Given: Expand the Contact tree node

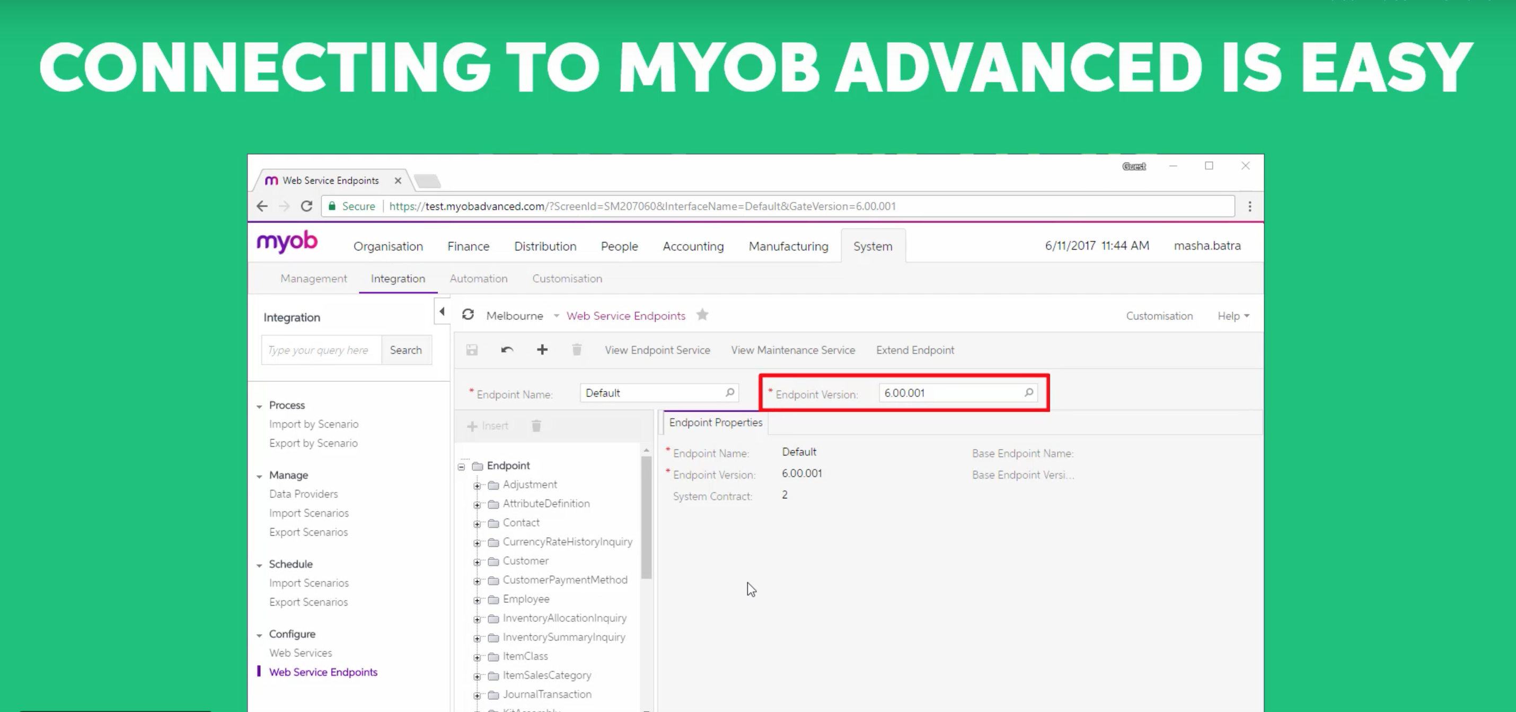Looking at the screenshot, I should [x=477, y=524].
